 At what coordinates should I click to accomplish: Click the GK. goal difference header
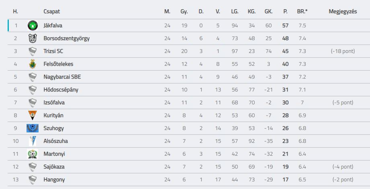(x=268, y=11)
